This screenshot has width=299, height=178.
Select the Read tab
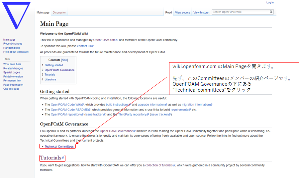(x=168, y=12)
